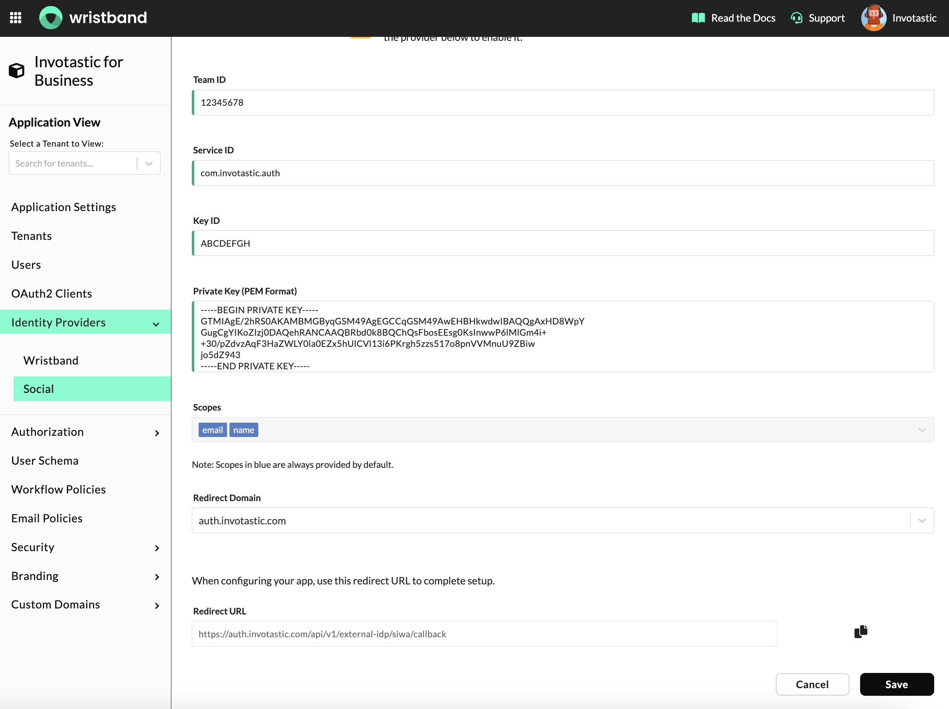Open the tenant search dropdown arrow
Image resolution: width=949 pixels, height=709 pixels.
coord(149,163)
